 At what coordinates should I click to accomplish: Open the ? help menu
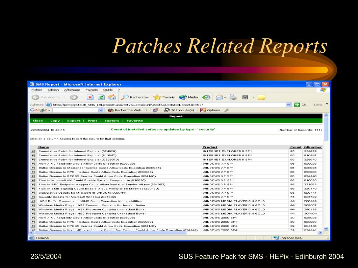[x=119, y=90]
